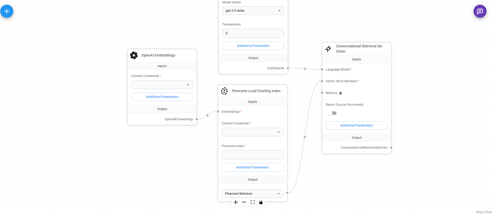Click the Memory info icon
This screenshot has height=214, width=492.
point(341,93)
